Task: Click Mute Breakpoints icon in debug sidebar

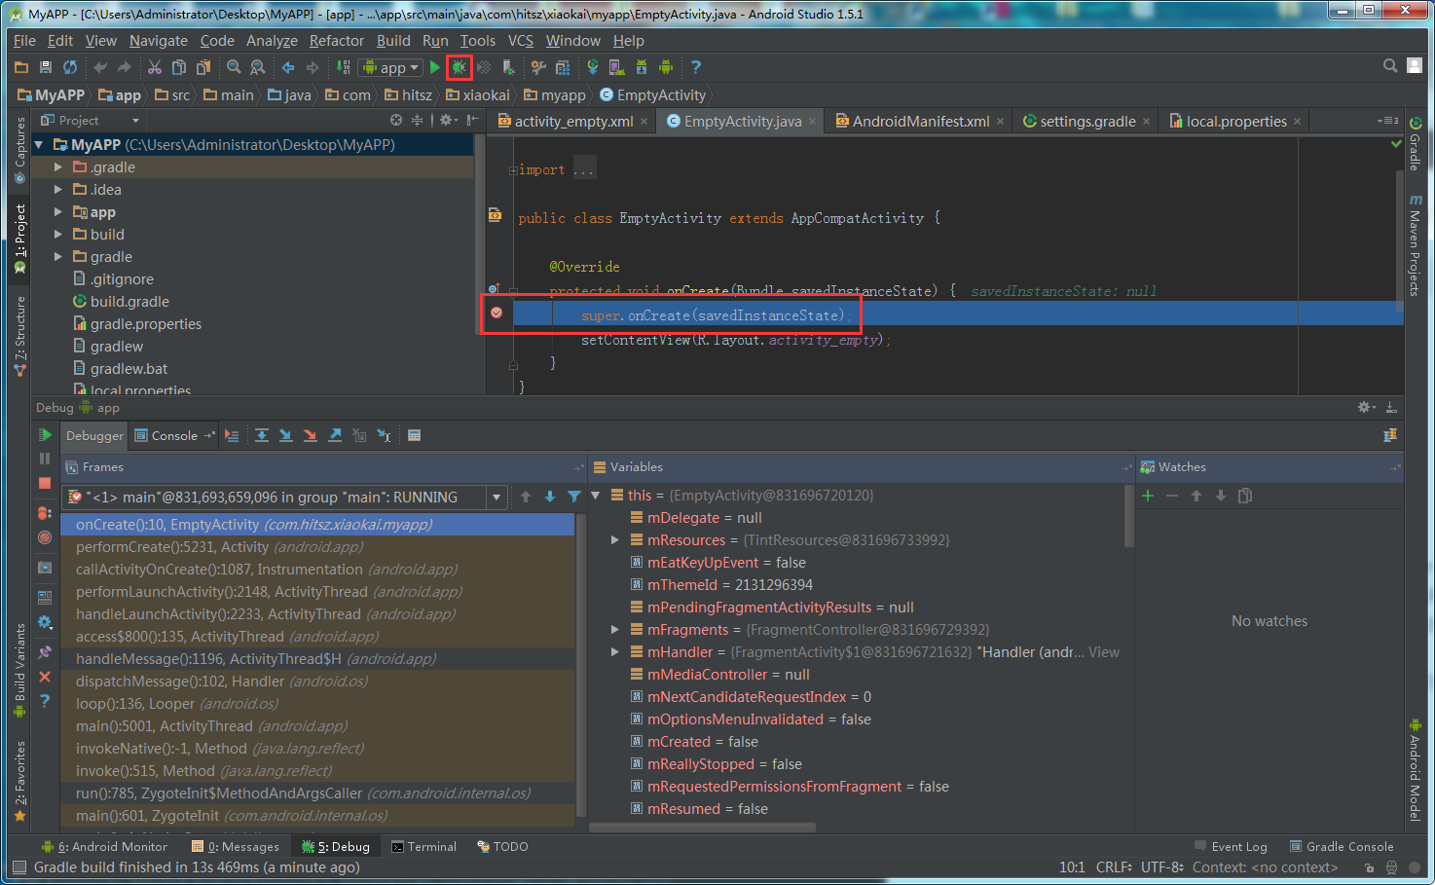Action: (x=45, y=537)
